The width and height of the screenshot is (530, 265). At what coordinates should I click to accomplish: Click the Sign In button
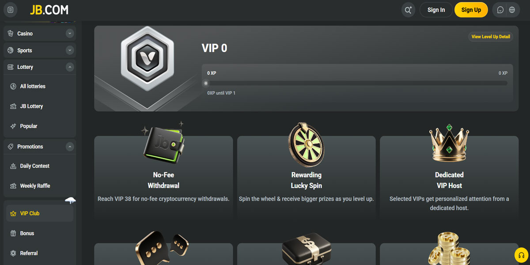436,10
